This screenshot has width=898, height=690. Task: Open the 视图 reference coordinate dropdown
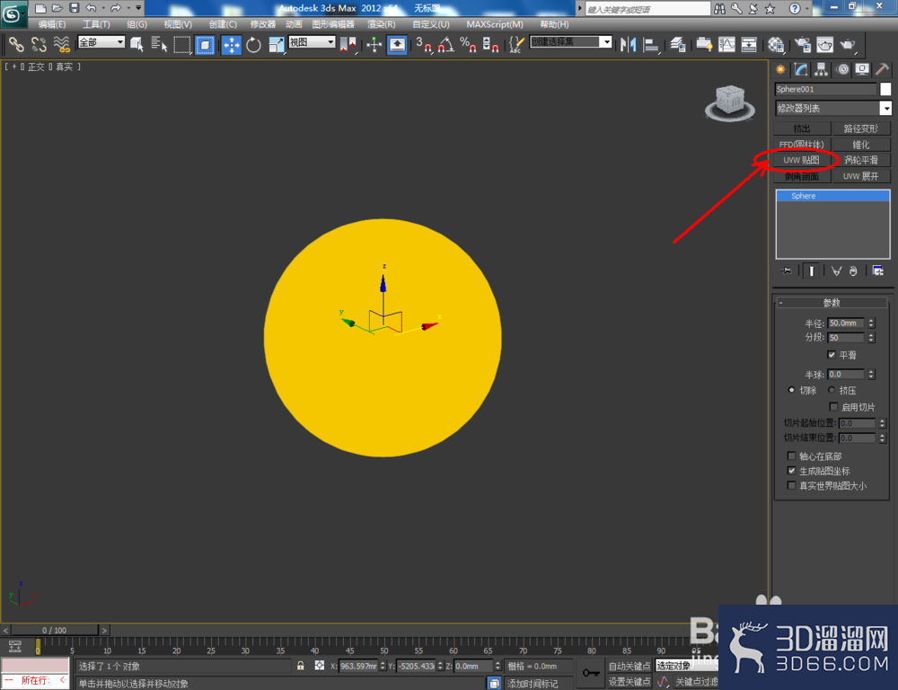[313, 42]
